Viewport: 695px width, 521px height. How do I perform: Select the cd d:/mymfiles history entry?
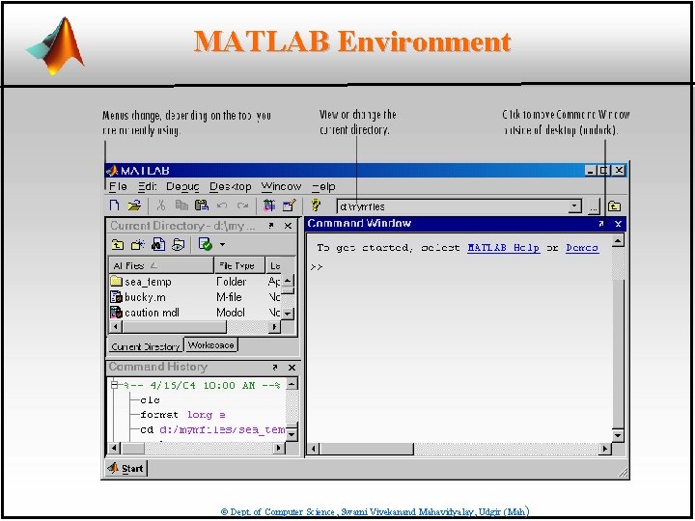click(x=212, y=429)
